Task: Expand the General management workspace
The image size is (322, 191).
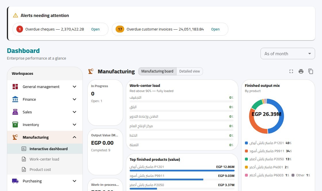Action: coord(74,87)
